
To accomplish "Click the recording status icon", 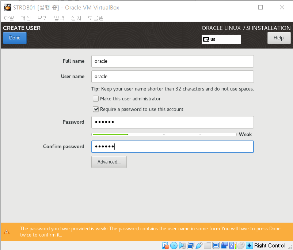I will (x=224, y=246).
